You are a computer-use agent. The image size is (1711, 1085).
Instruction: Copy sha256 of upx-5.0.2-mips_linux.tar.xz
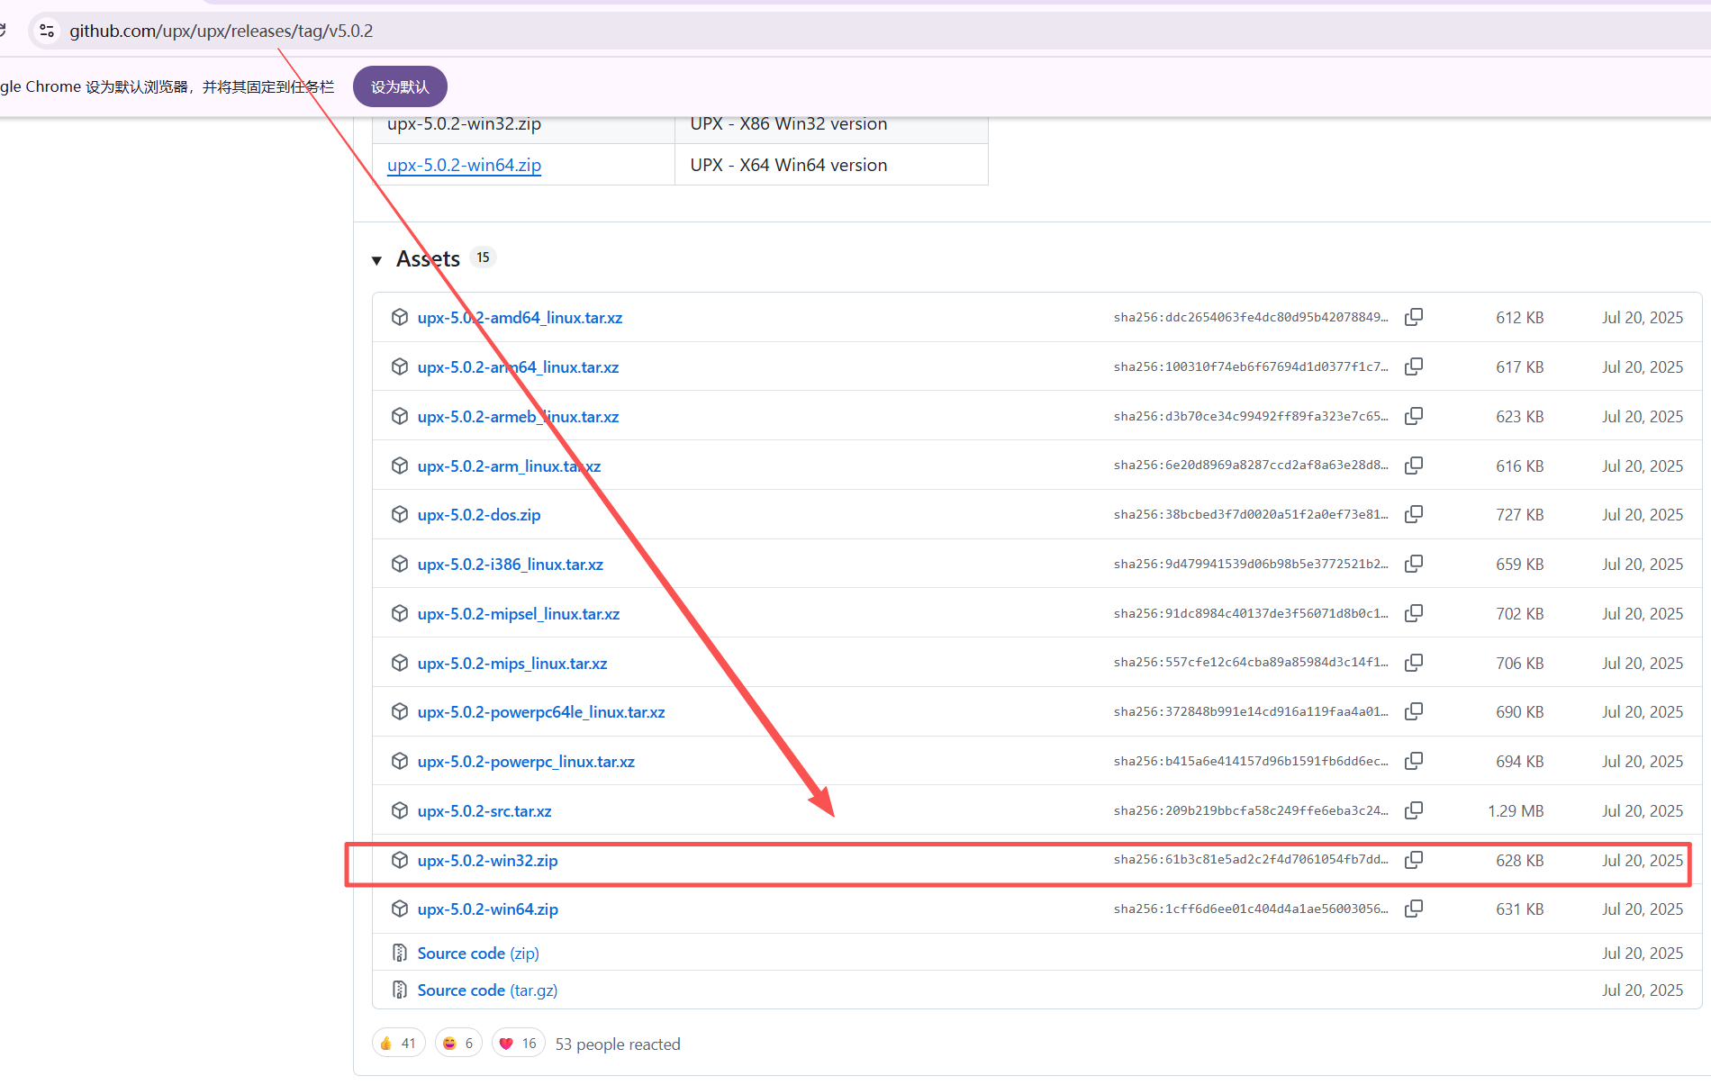(1414, 663)
